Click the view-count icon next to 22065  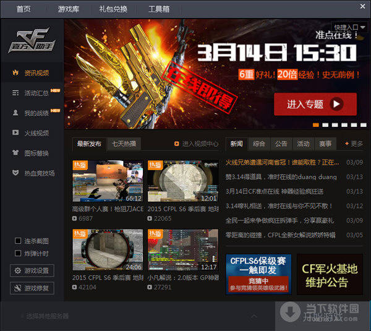(150, 218)
